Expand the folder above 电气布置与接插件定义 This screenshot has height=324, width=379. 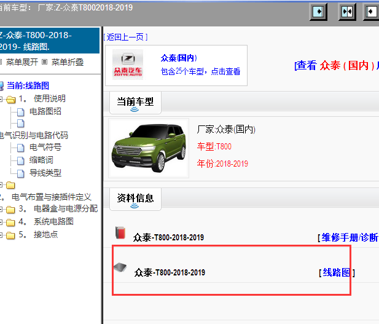(1, 185)
